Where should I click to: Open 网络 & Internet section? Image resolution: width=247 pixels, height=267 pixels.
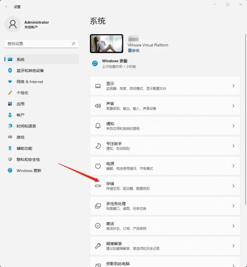point(41,82)
